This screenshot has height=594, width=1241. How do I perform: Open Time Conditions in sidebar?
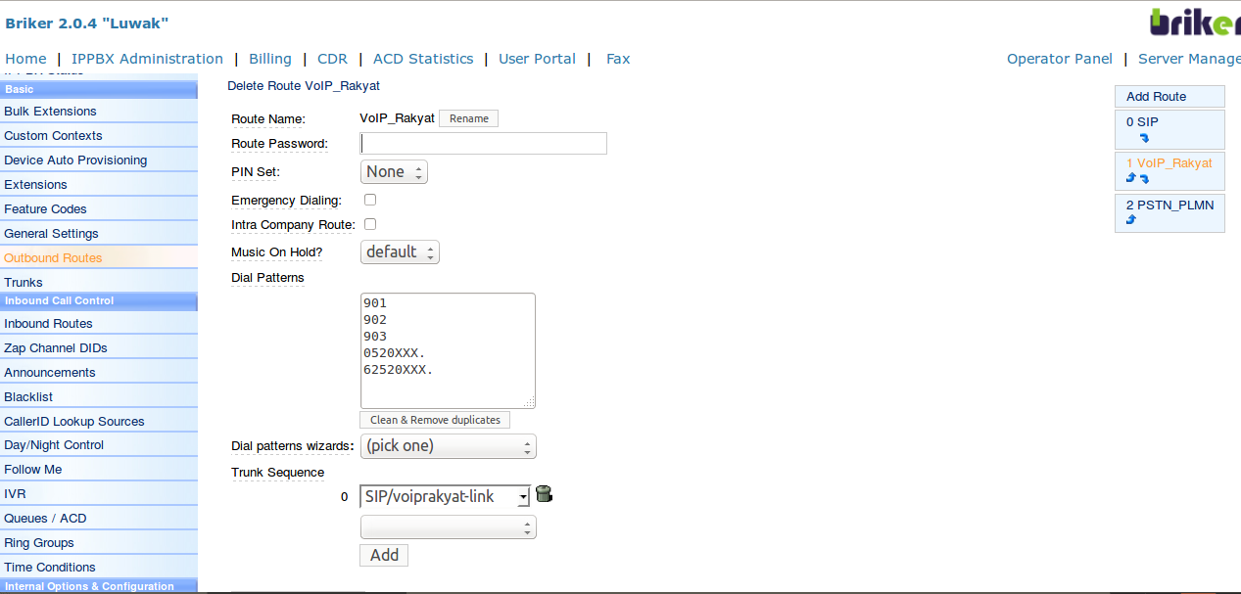point(99,568)
